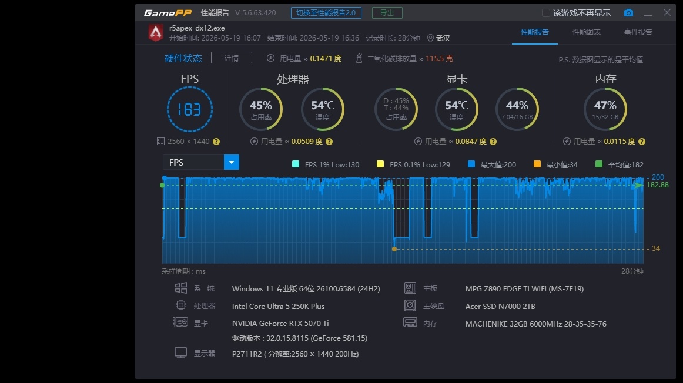Click the Apex Legends game icon
683x383 pixels.
click(156, 33)
